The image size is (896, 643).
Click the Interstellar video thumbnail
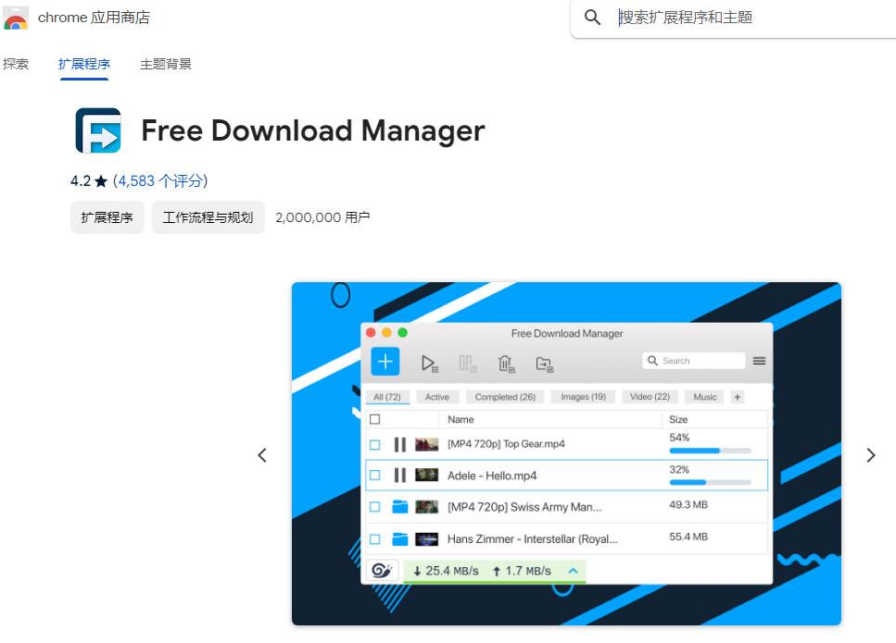point(426,538)
